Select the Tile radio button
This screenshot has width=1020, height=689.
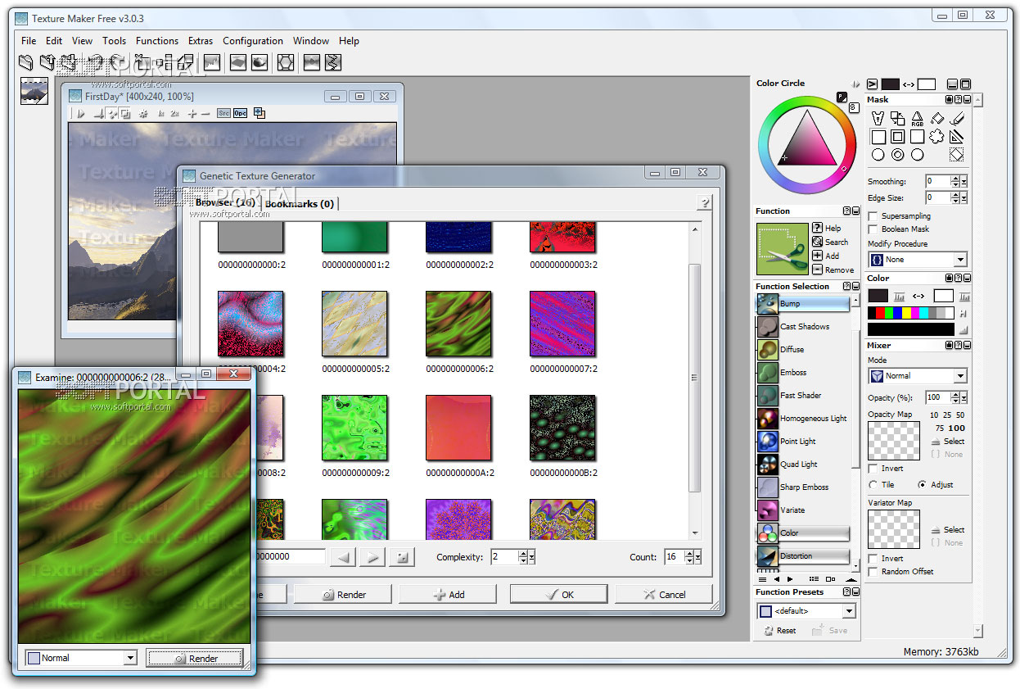873,485
